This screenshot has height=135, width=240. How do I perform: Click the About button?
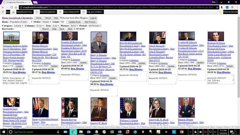(x=48, y=18)
